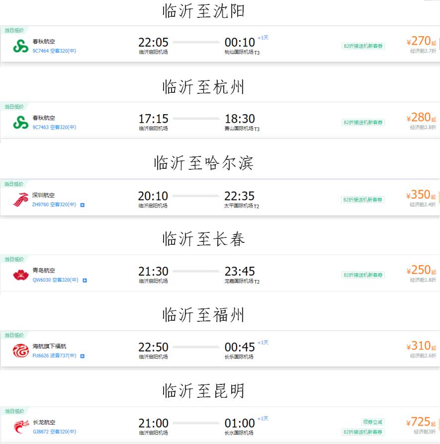The height and width of the screenshot is (444, 440).
Task: Open flight GJ8872 空客320 details link
Action: pos(54,432)
